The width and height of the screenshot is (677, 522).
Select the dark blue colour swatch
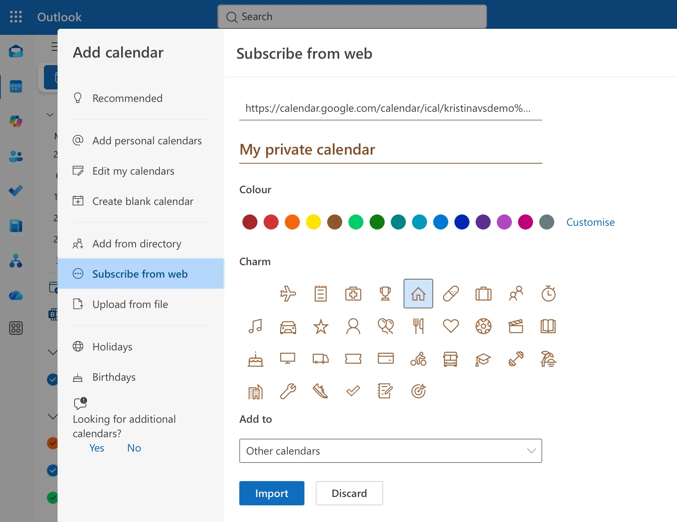(x=462, y=222)
